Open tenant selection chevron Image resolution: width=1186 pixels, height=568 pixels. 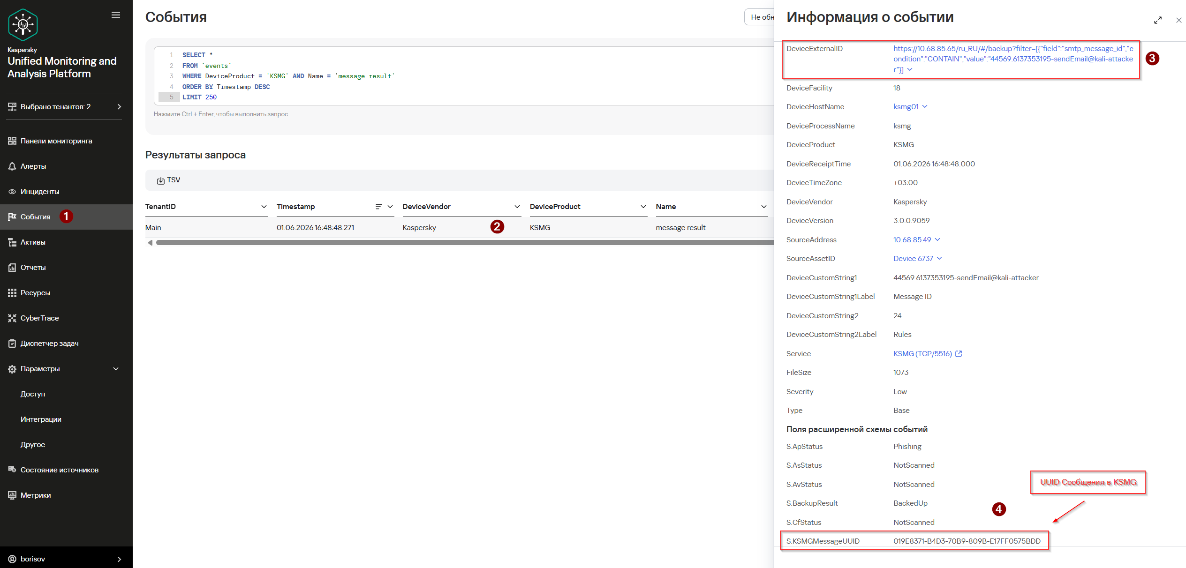pos(119,107)
